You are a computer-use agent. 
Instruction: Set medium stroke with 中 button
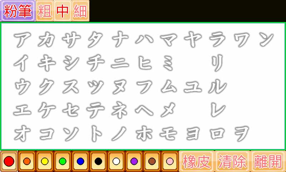point(63,11)
